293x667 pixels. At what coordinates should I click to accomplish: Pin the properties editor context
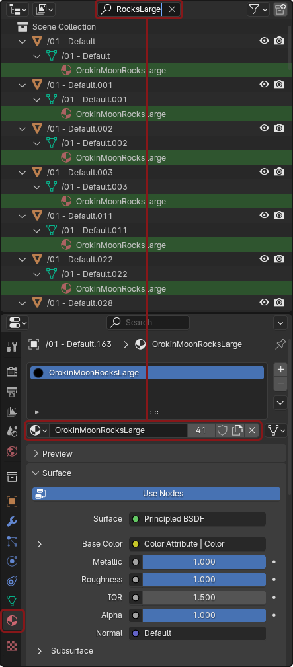point(280,344)
